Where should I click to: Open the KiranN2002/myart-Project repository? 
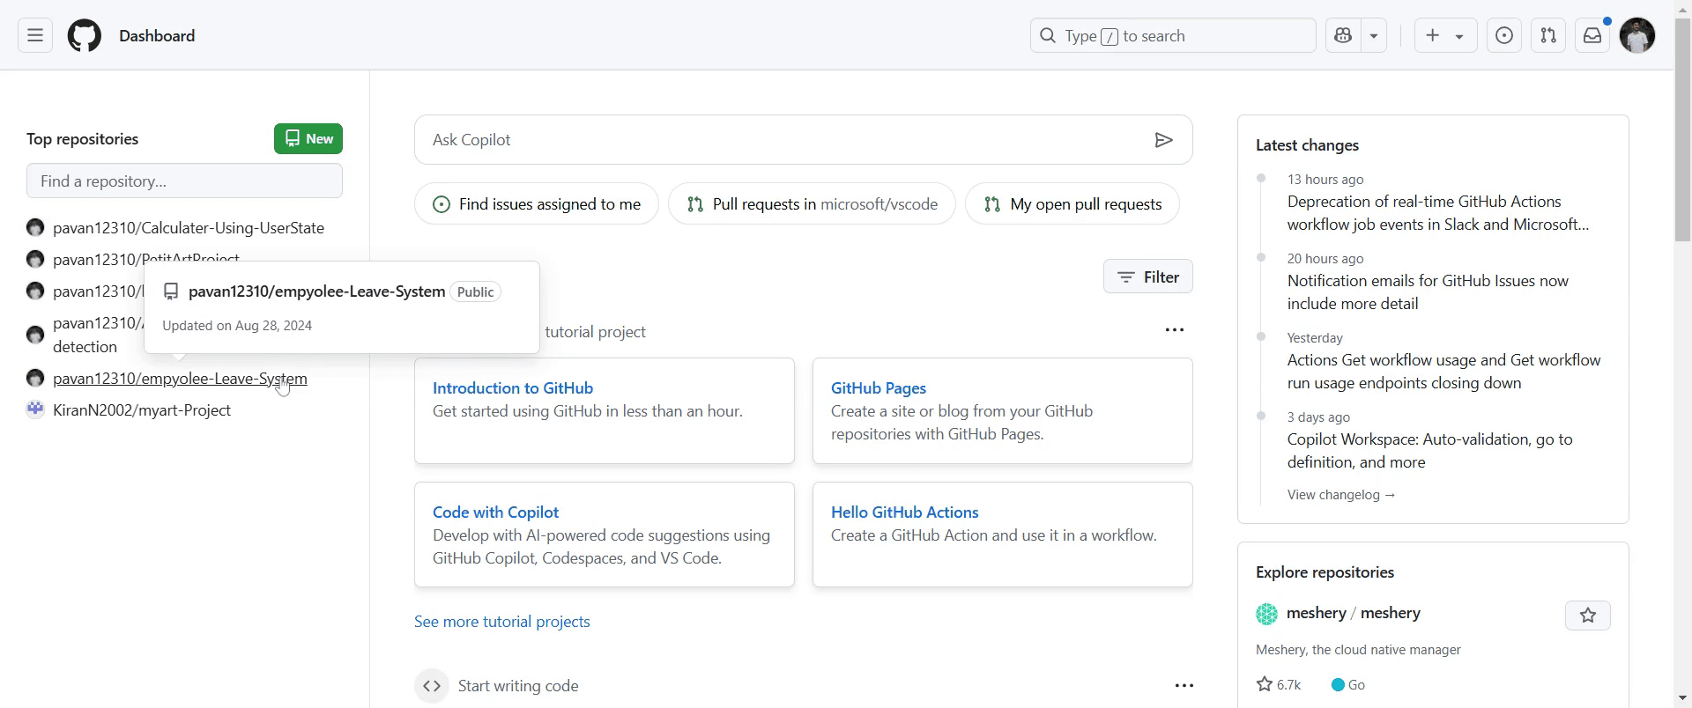click(x=142, y=410)
